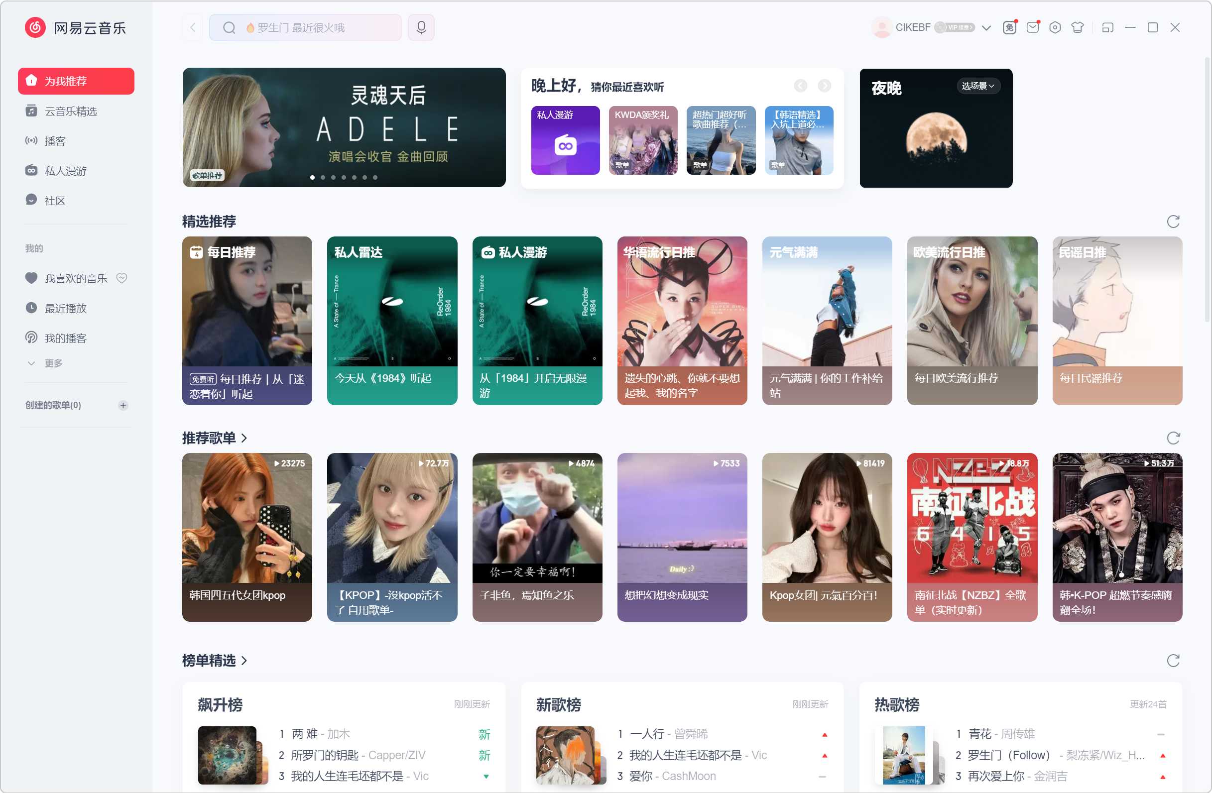Screen dimensions: 1212x793
Task: Click heartbeat mode icon beside 我喜欢的音乐
Action: click(x=121, y=278)
